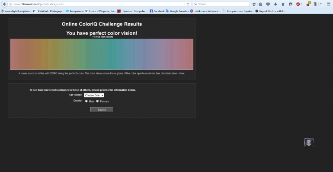Open the Age Range Choose One dropdown
333x172 pixels.
pyautogui.click(x=94, y=96)
